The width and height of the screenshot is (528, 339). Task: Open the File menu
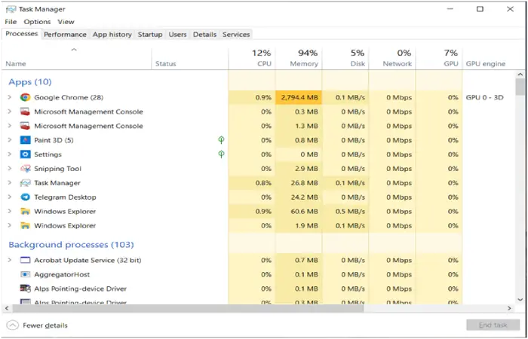pyautogui.click(x=11, y=22)
